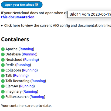Image resolution: width=111 pixels, height=111 pixels.
Task: Click the green status dot beside ClamAV
Action: click(3, 86)
